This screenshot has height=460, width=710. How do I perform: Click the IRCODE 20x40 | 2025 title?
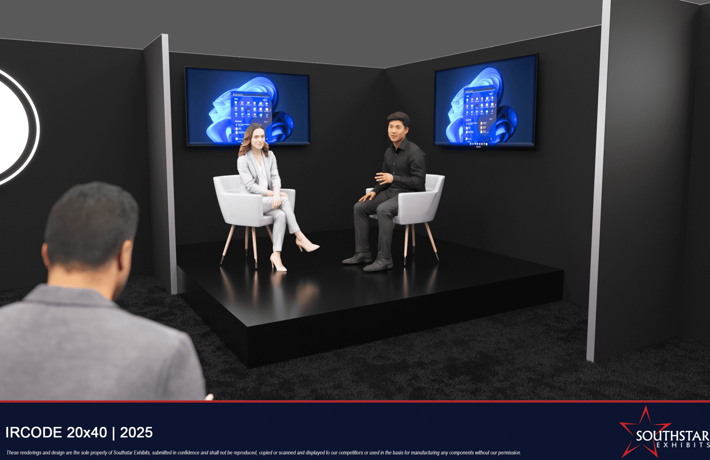pos(79,432)
